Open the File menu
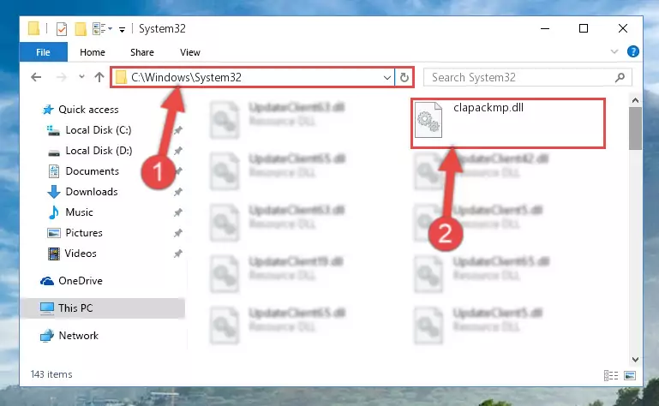This screenshot has height=406, width=659. (x=44, y=52)
